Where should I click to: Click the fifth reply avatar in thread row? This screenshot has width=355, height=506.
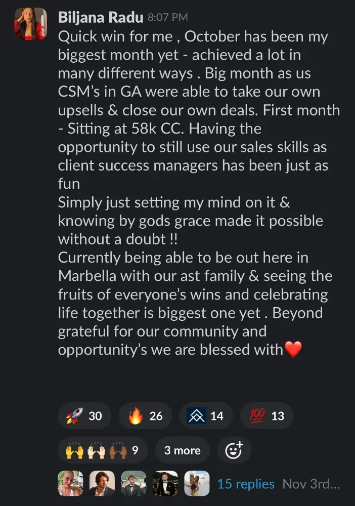pos(197,484)
